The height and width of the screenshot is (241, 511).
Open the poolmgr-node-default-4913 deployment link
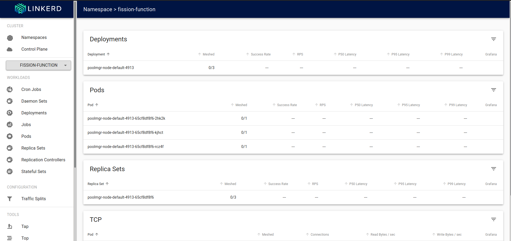[x=111, y=68]
